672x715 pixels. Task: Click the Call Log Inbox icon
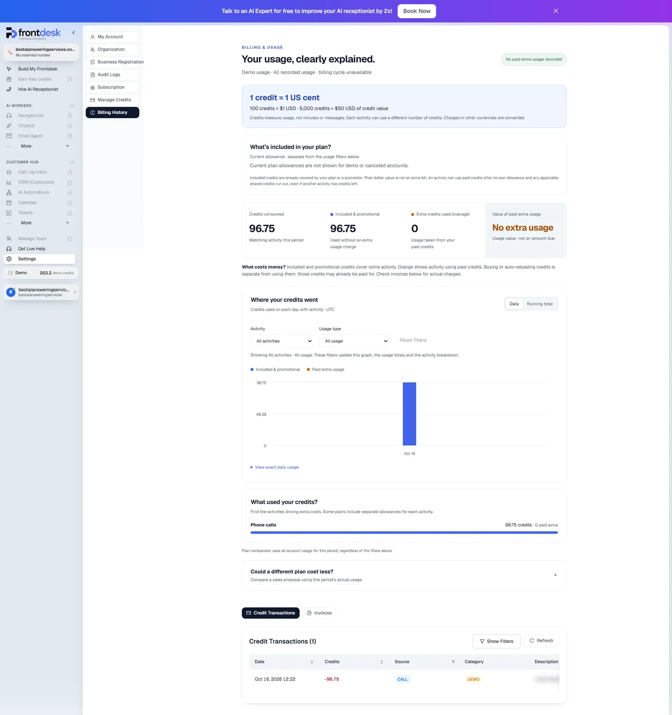tap(9, 172)
